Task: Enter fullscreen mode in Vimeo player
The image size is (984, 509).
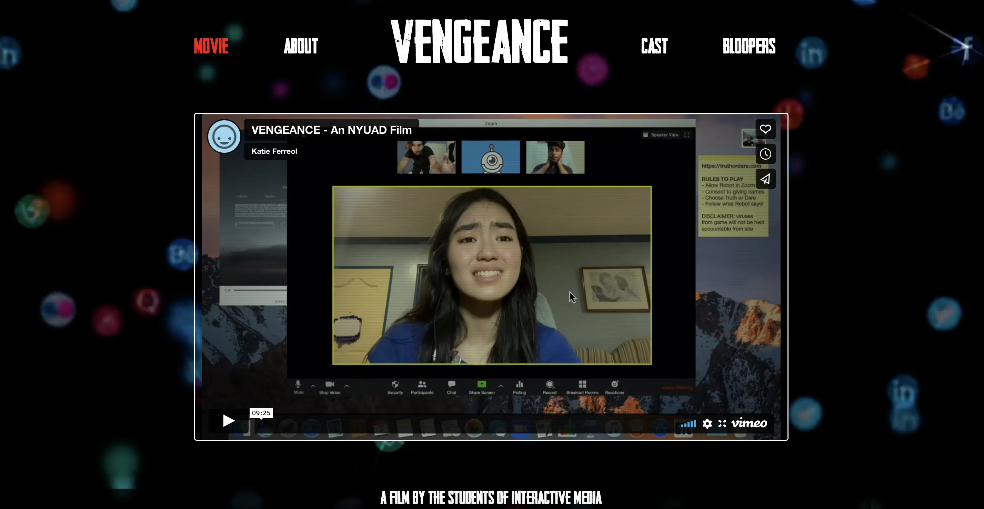Action: tap(722, 423)
